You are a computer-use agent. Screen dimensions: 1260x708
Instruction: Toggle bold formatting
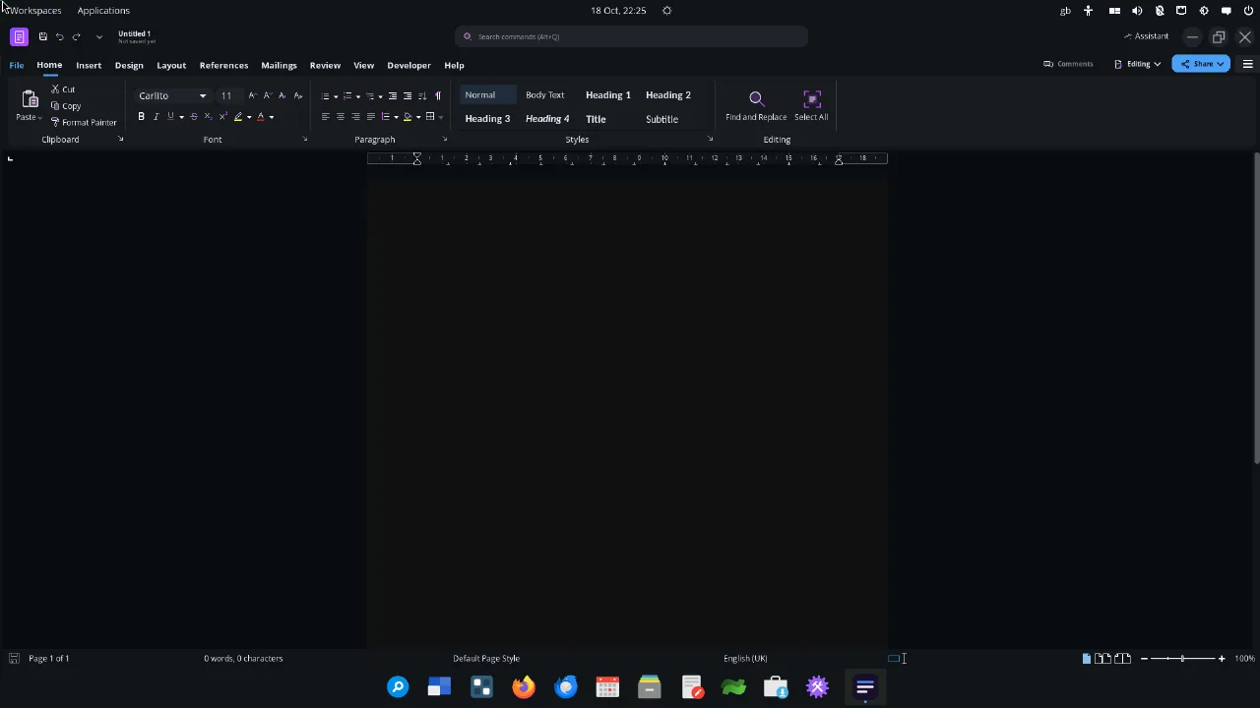pyautogui.click(x=141, y=117)
